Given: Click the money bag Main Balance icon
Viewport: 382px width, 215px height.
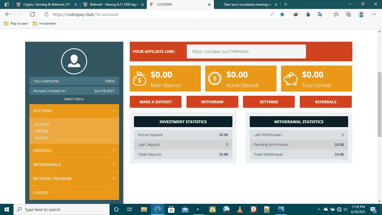Looking at the screenshot, I should [139, 79].
